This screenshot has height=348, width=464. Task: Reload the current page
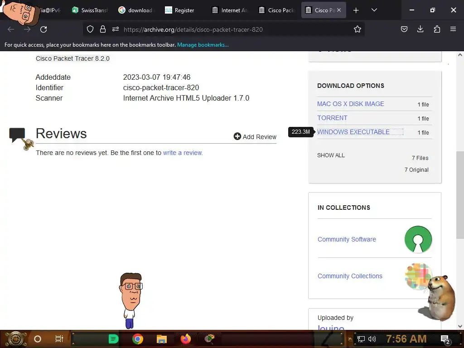(43, 29)
